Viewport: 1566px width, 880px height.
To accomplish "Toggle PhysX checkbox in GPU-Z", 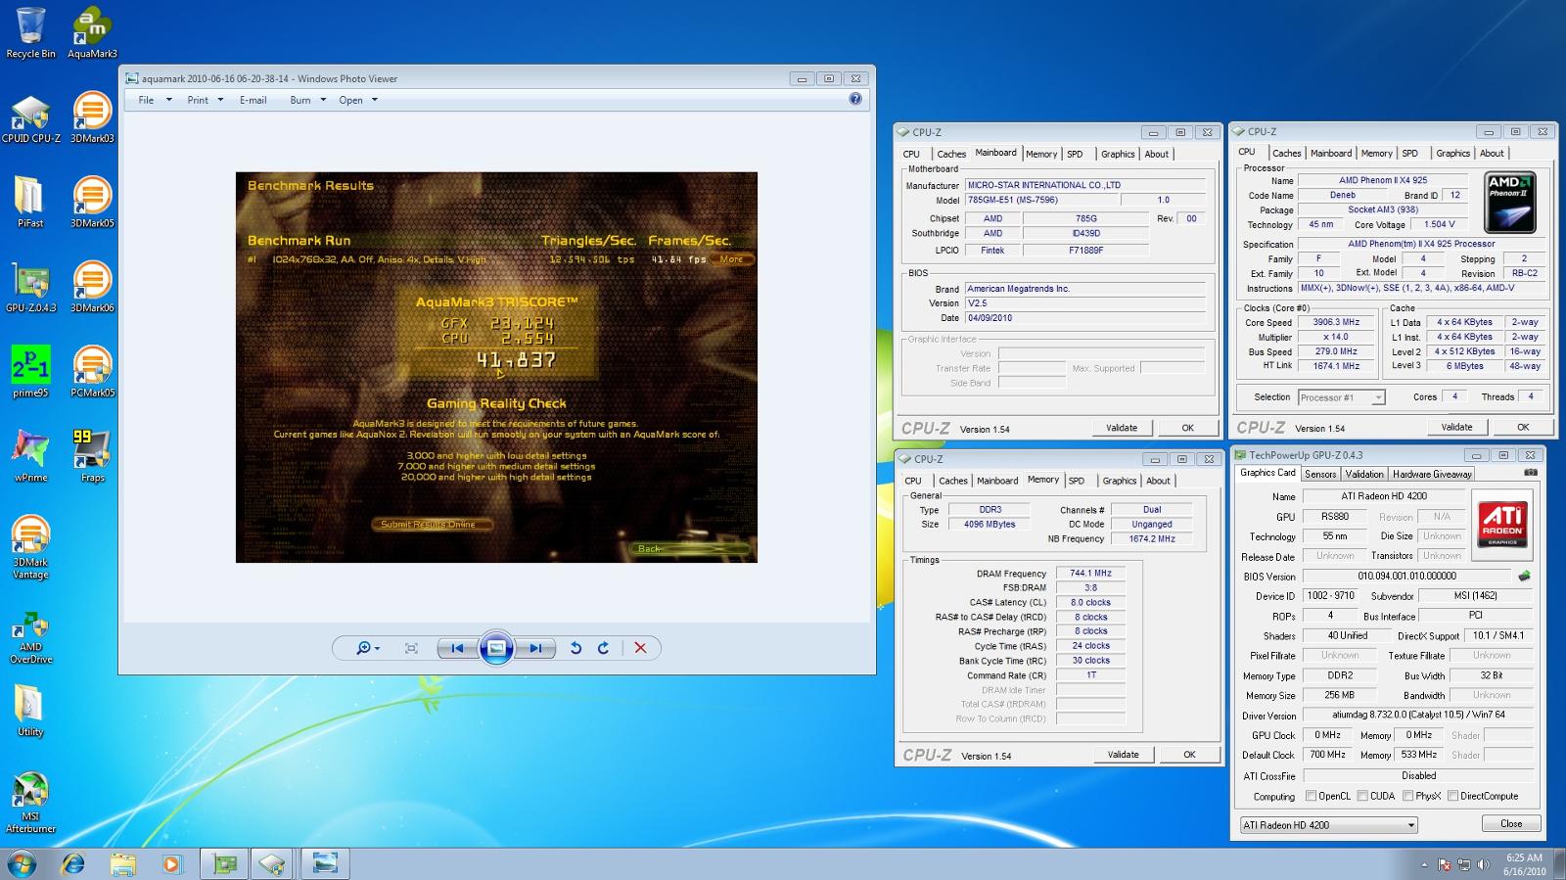I will coord(1407,796).
